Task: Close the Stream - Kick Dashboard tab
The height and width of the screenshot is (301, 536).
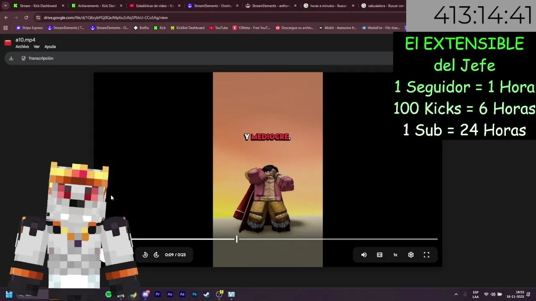Action: [63, 6]
